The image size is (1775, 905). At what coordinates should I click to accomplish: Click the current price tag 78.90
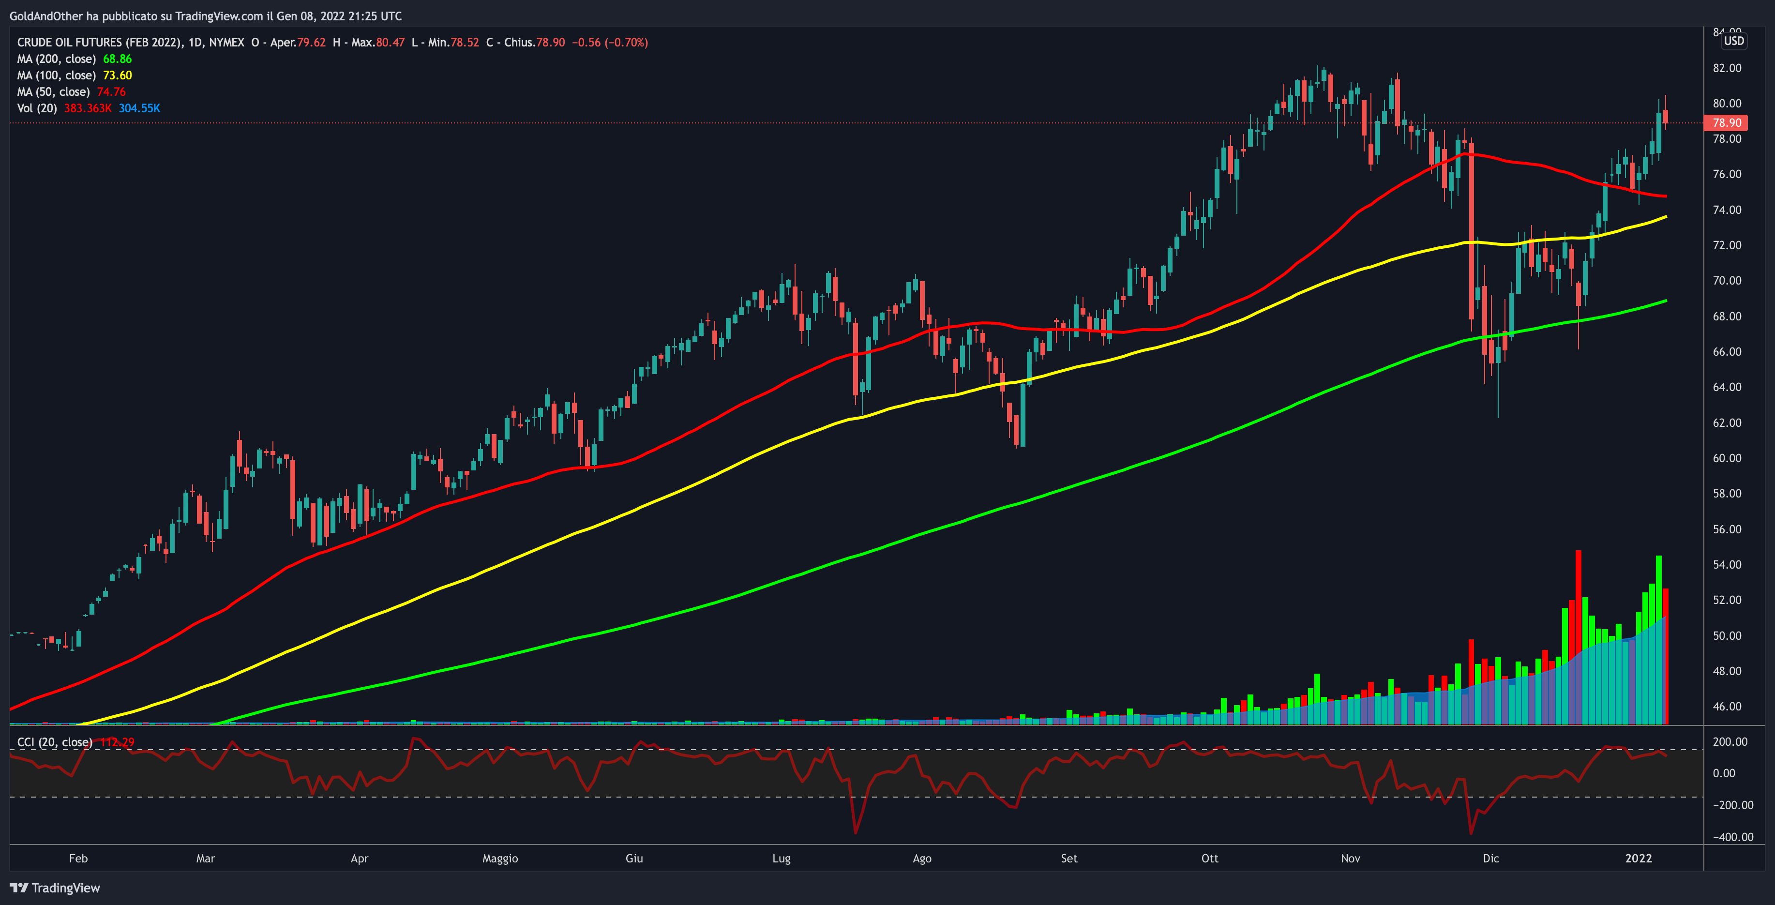(1727, 123)
